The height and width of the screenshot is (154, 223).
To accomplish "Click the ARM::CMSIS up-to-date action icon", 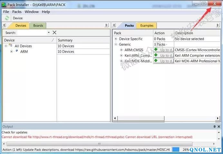I will (x=156, y=50).
